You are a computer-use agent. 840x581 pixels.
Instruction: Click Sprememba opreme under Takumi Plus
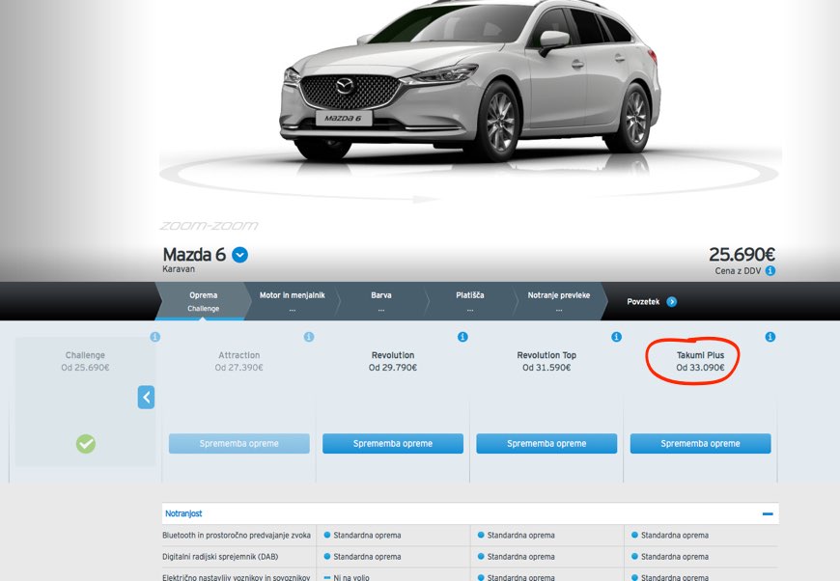(700, 443)
